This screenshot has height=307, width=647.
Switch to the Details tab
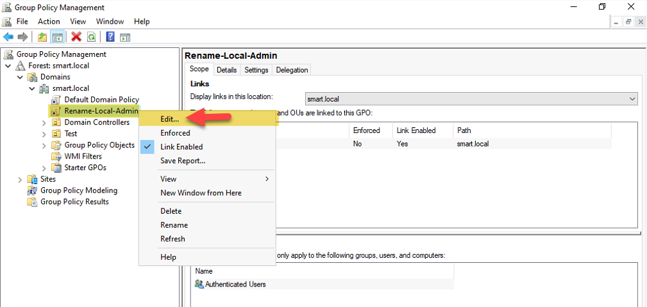227,70
